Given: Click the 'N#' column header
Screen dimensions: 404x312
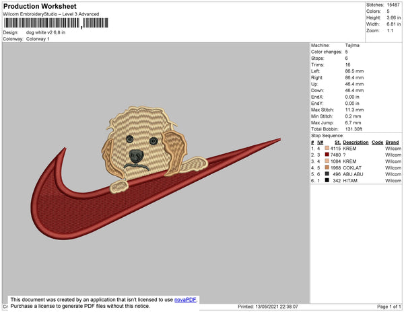Looking at the screenshot, I should (x=321, y=143).
